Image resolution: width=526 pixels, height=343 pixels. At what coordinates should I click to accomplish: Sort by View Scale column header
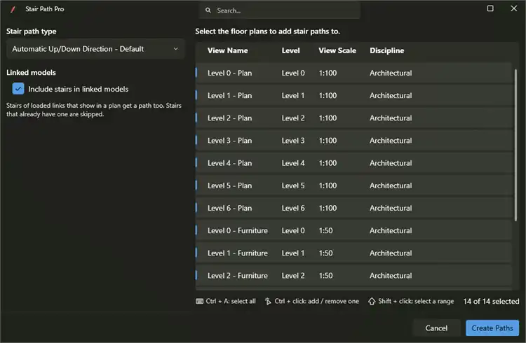[337, 50]
